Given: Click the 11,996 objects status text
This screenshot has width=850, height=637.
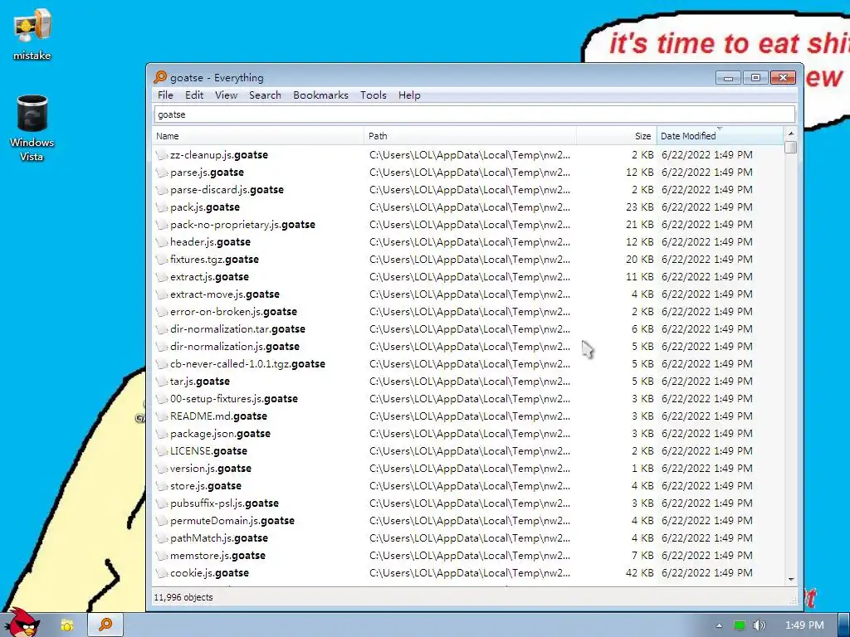Looking at the screenshot, I should [183, 597].
